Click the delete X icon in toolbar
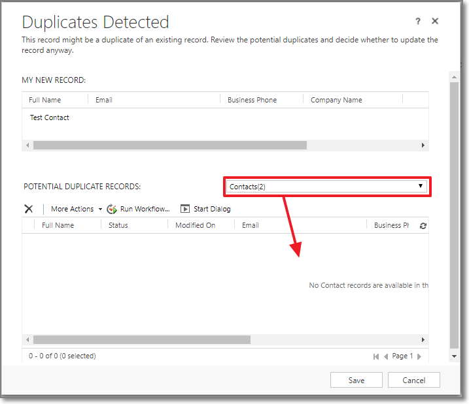This screenshot has width=469, height=404. pos(29,209)
